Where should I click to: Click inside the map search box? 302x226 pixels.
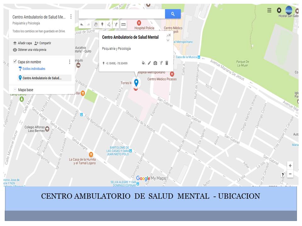121,14
